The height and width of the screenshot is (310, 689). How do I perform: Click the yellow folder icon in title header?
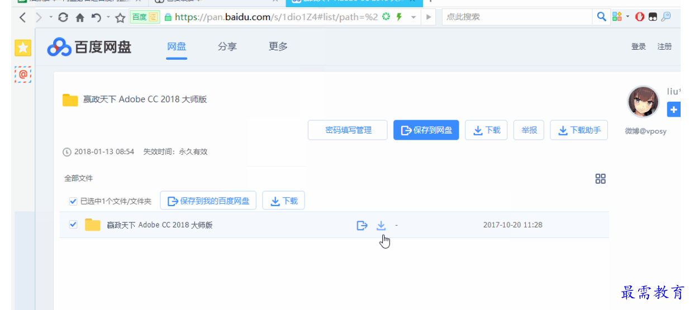pyautogui.click(x=70, y=100)
